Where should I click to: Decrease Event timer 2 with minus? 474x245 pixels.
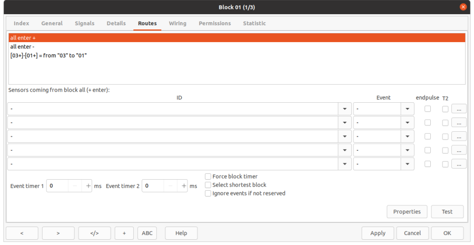coord(171,186)
